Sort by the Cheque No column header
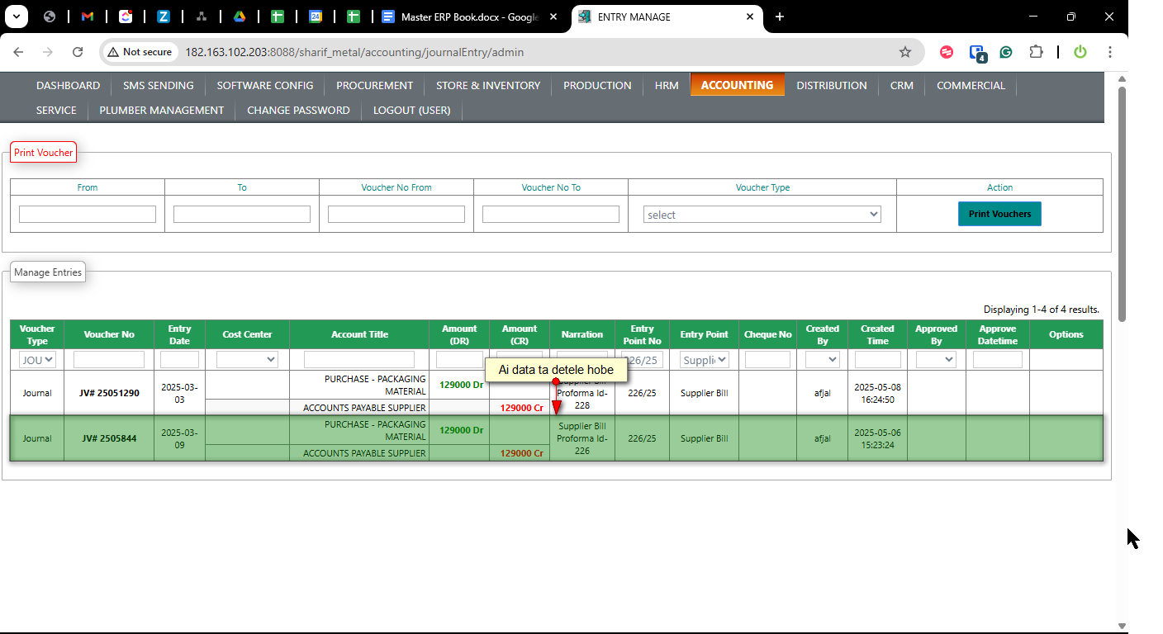Viewport: 1163px width, 634px height. point(767,334)
